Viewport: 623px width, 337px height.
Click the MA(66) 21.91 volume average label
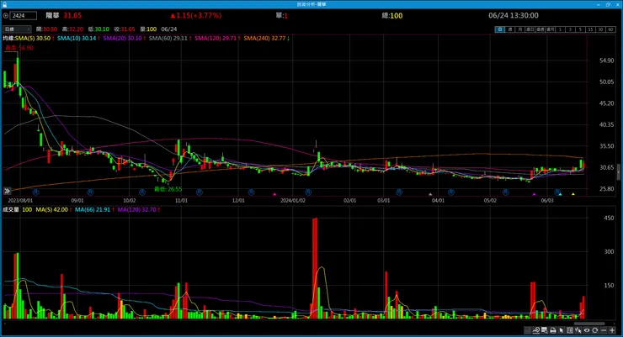(94, 209)
